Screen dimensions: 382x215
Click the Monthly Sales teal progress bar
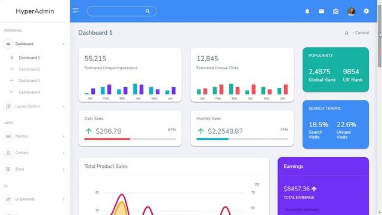pyautogui.click(x=212, y=139)
